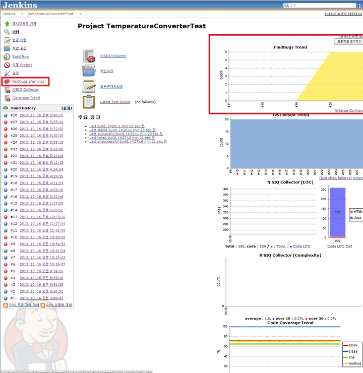Click the clipboard Latest Test Result icon

tap(89, 102)
